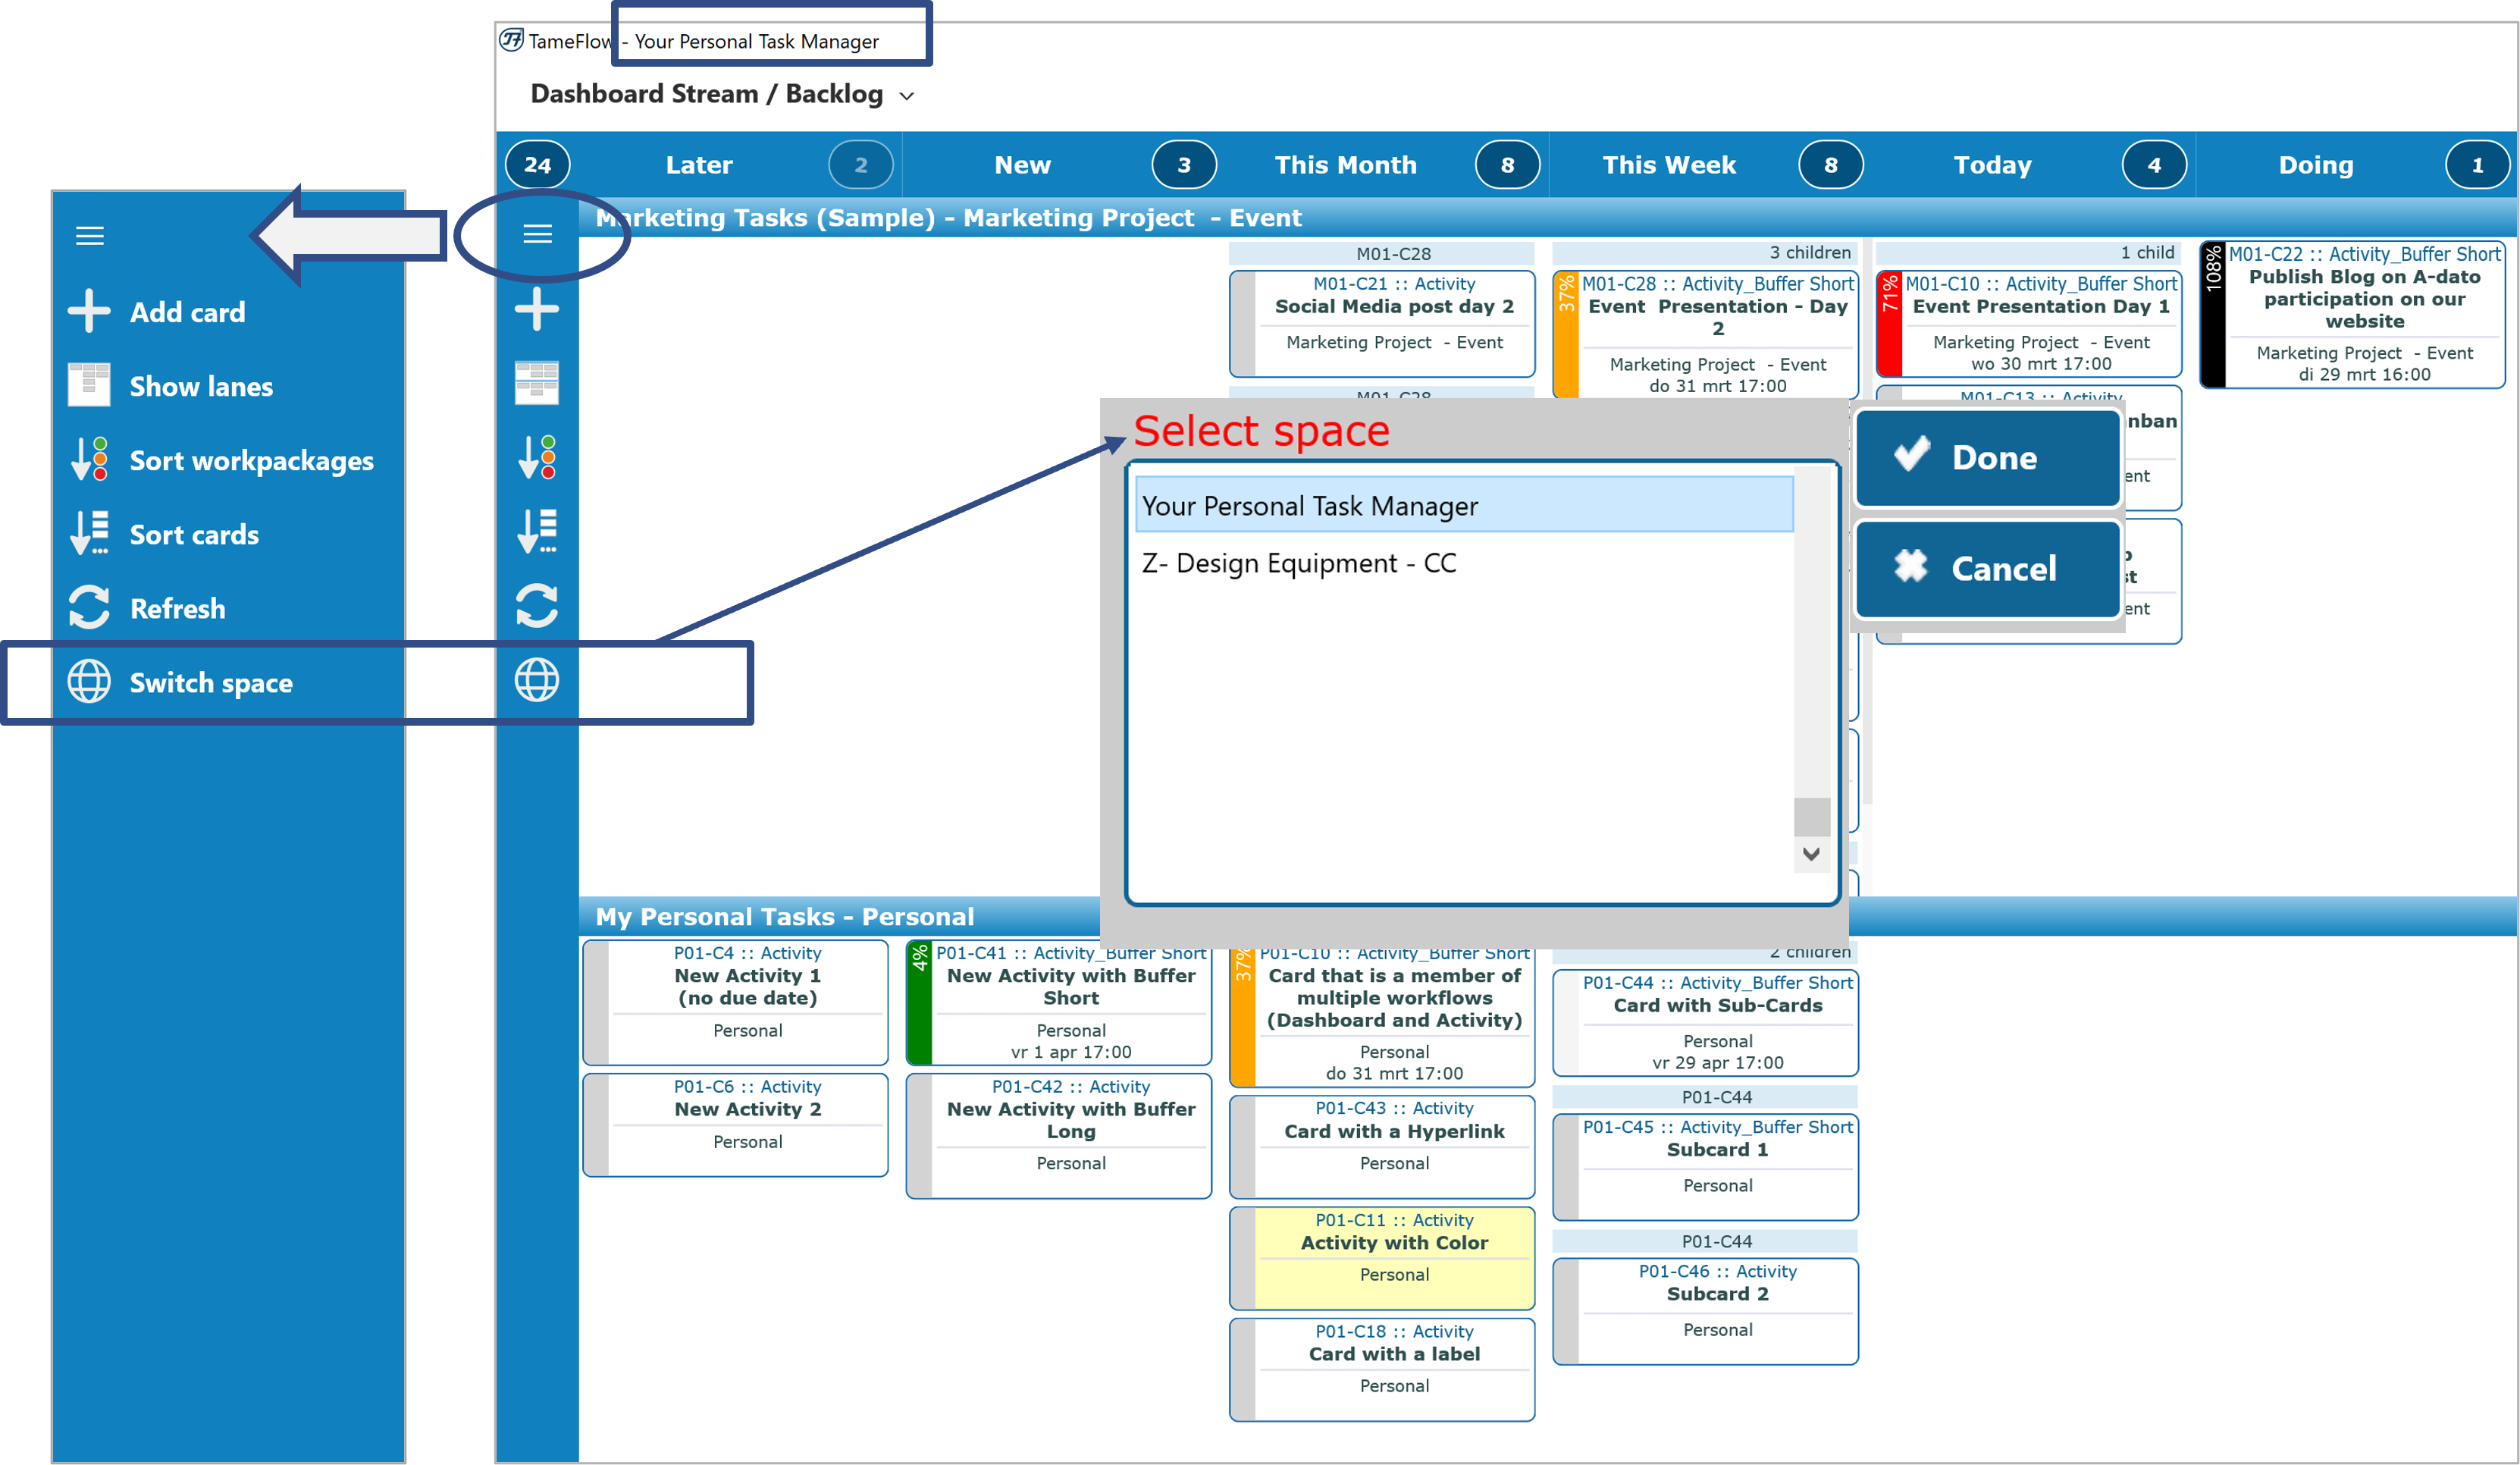
Task: Click the New column header
Action: (1022, 165)
